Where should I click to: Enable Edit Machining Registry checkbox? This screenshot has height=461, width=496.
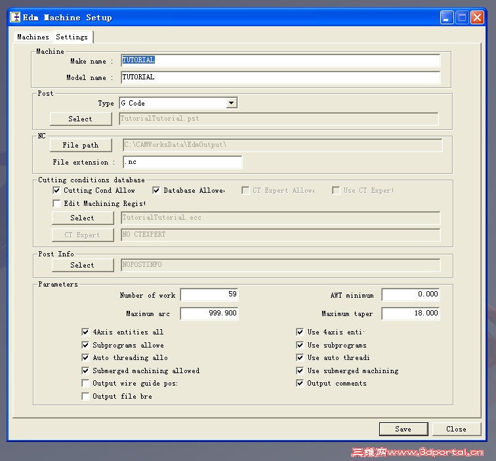click(x=56, y=203)
